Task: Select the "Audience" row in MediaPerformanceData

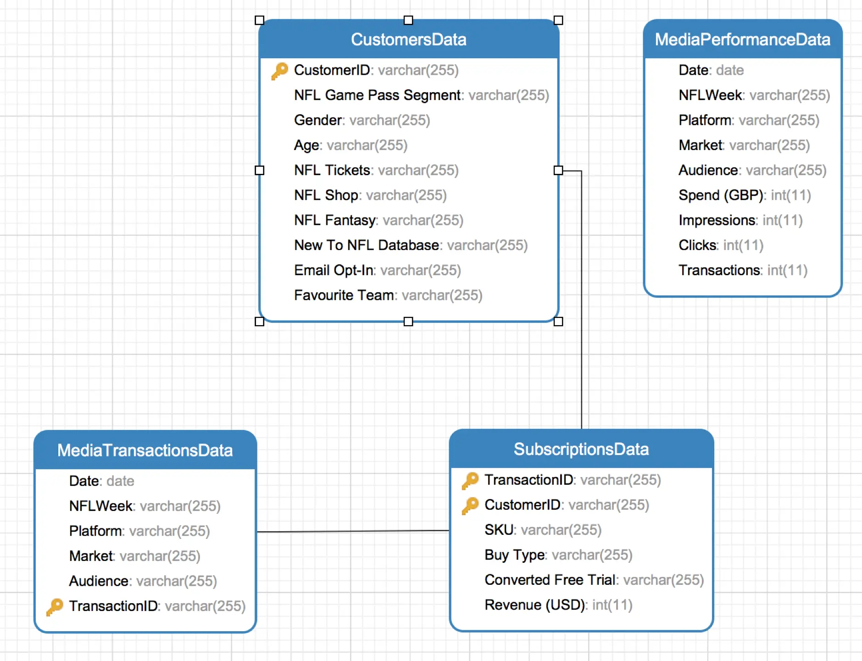Action: coord(752,170)
